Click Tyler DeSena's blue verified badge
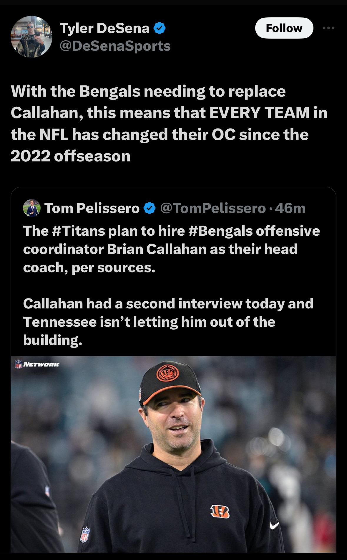 tap(160, 28)
